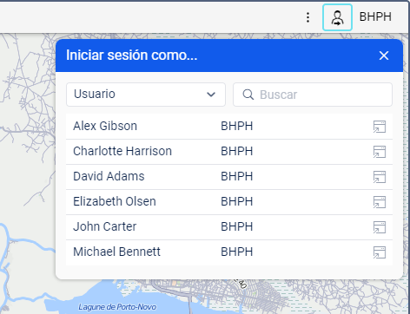Click the login icon for Charlotte Harrison
Image resolution: width=410 pixels, height=314 pixels.
[x=380, y=152]
